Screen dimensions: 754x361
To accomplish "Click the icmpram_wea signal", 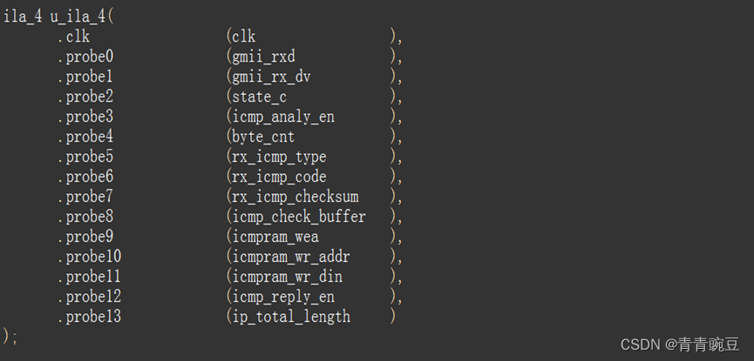I will point(275,237).
